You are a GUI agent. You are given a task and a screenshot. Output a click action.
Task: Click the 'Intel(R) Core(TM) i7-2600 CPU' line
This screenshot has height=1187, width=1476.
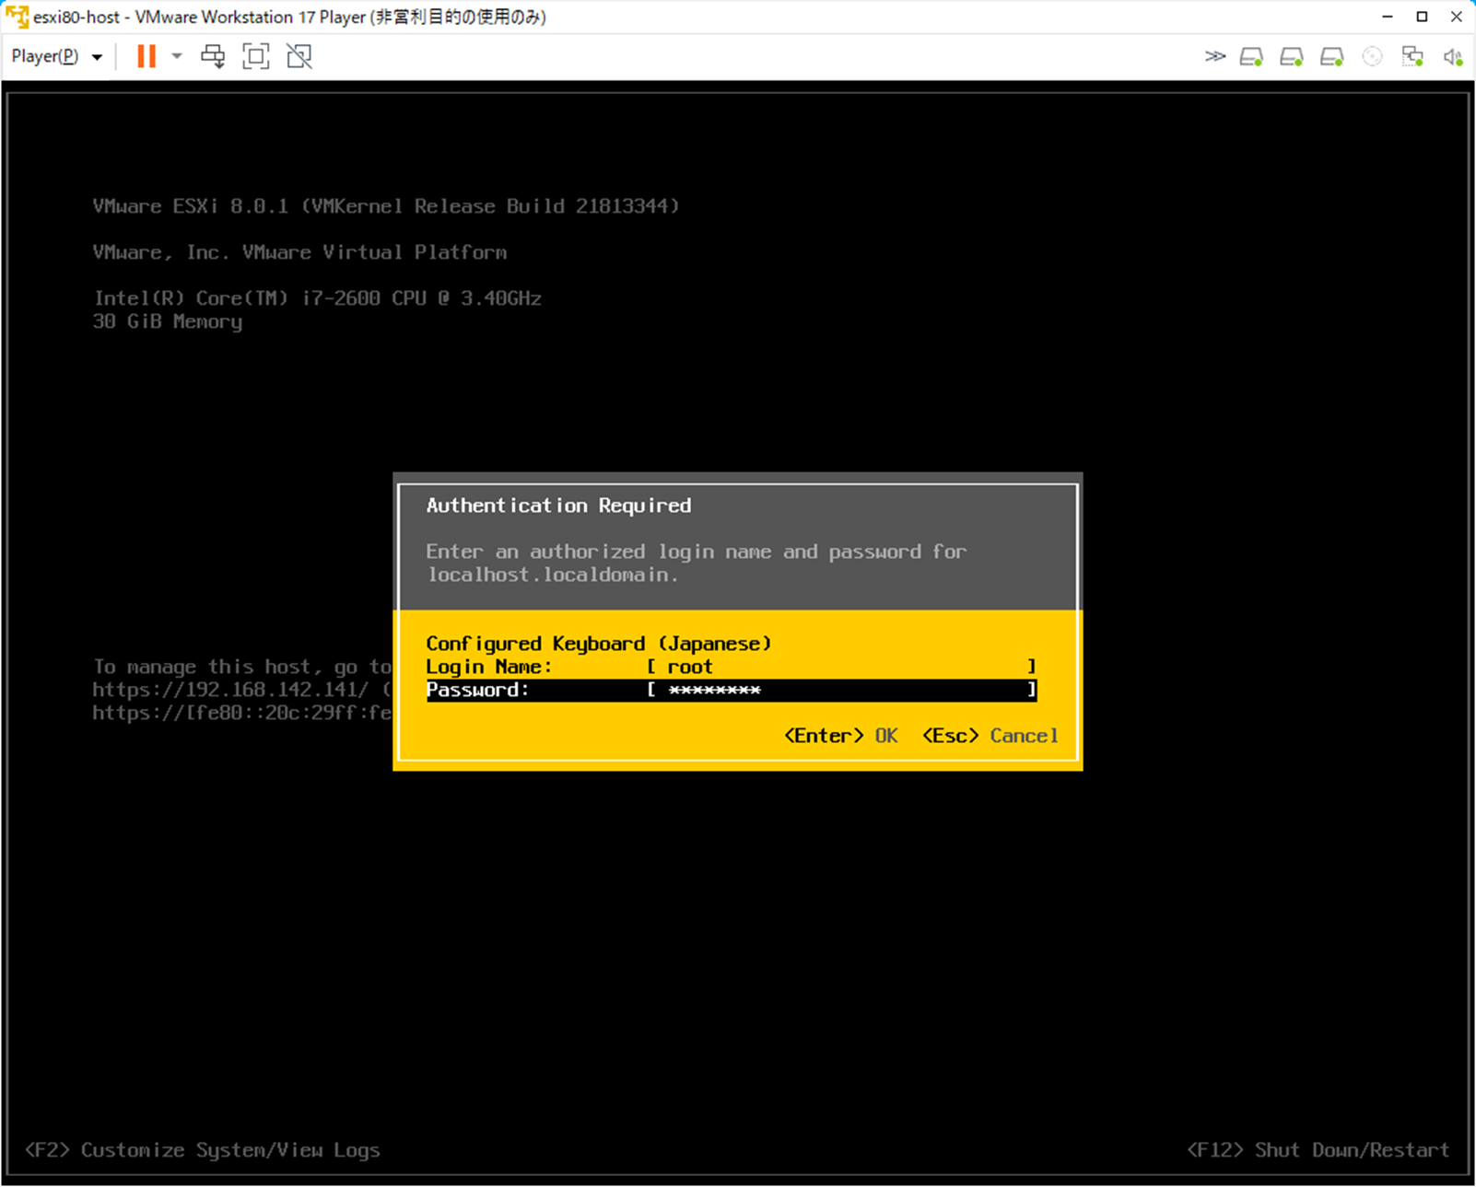point(317,298)
